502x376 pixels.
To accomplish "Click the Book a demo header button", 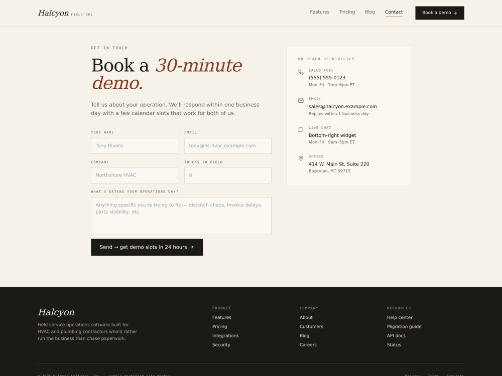I will [440, 13].
